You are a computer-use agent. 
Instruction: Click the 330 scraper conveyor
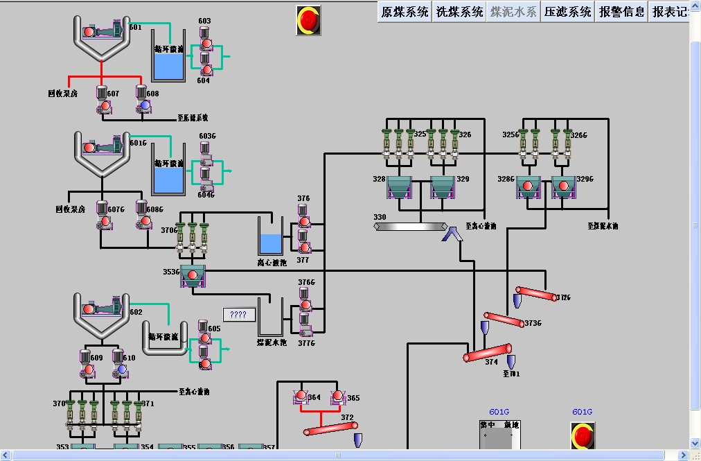[411, 226]
